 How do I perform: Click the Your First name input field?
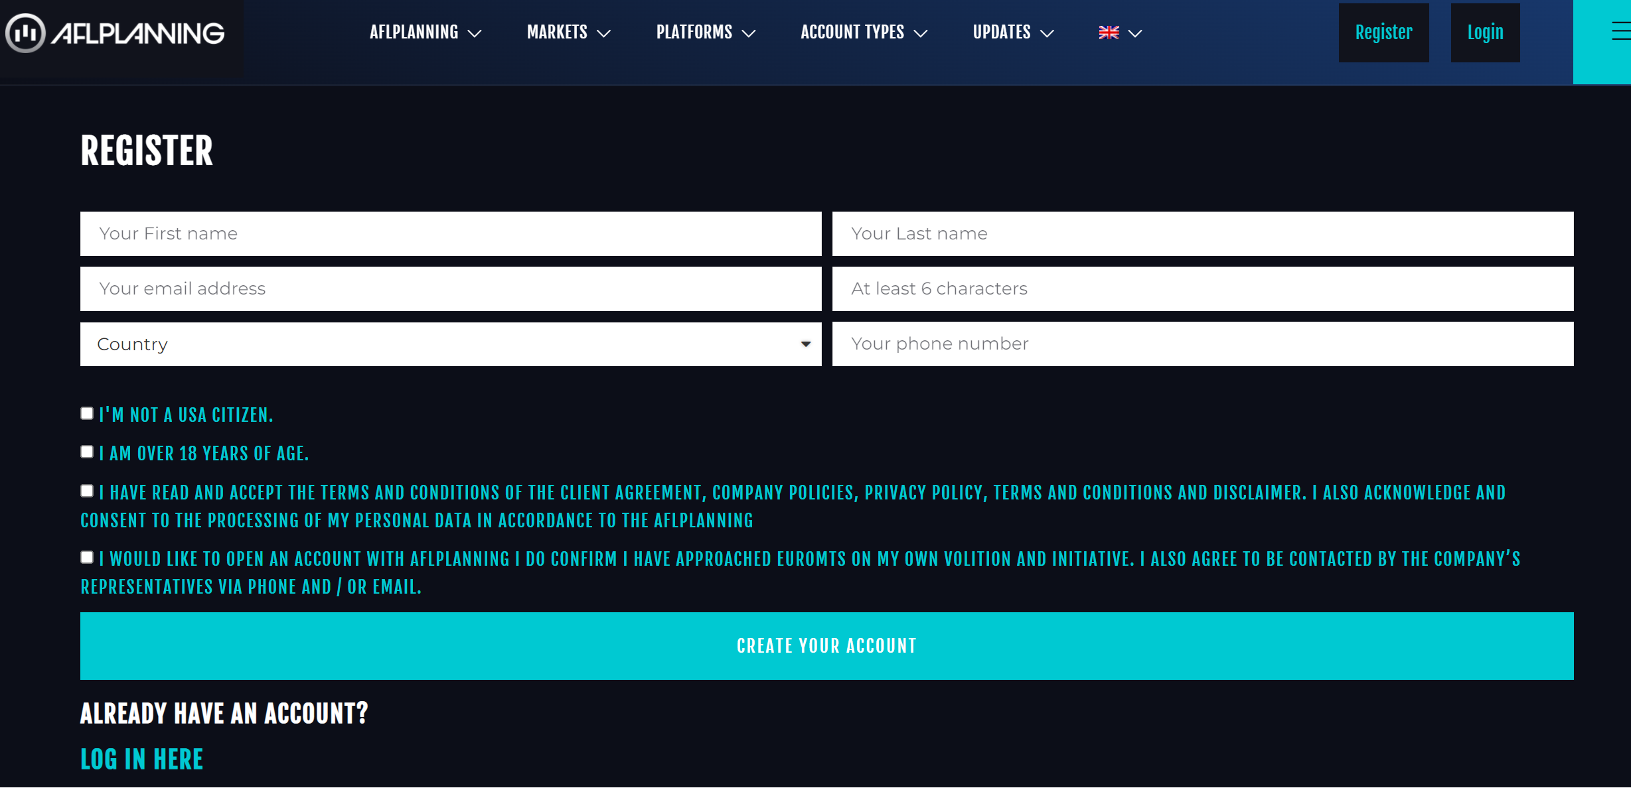tap(451, 233)
